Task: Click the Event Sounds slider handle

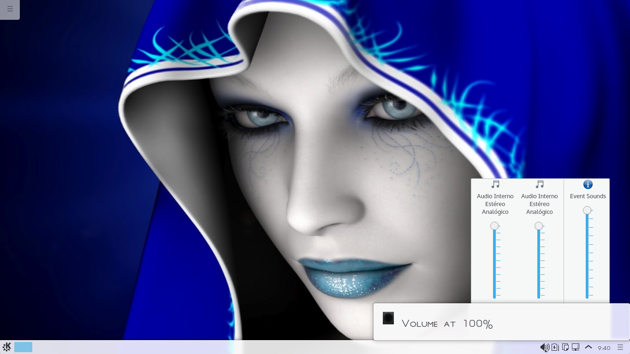Action: (x=587, y=210)
